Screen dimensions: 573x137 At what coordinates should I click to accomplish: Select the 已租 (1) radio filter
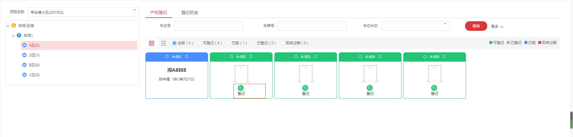228,43
